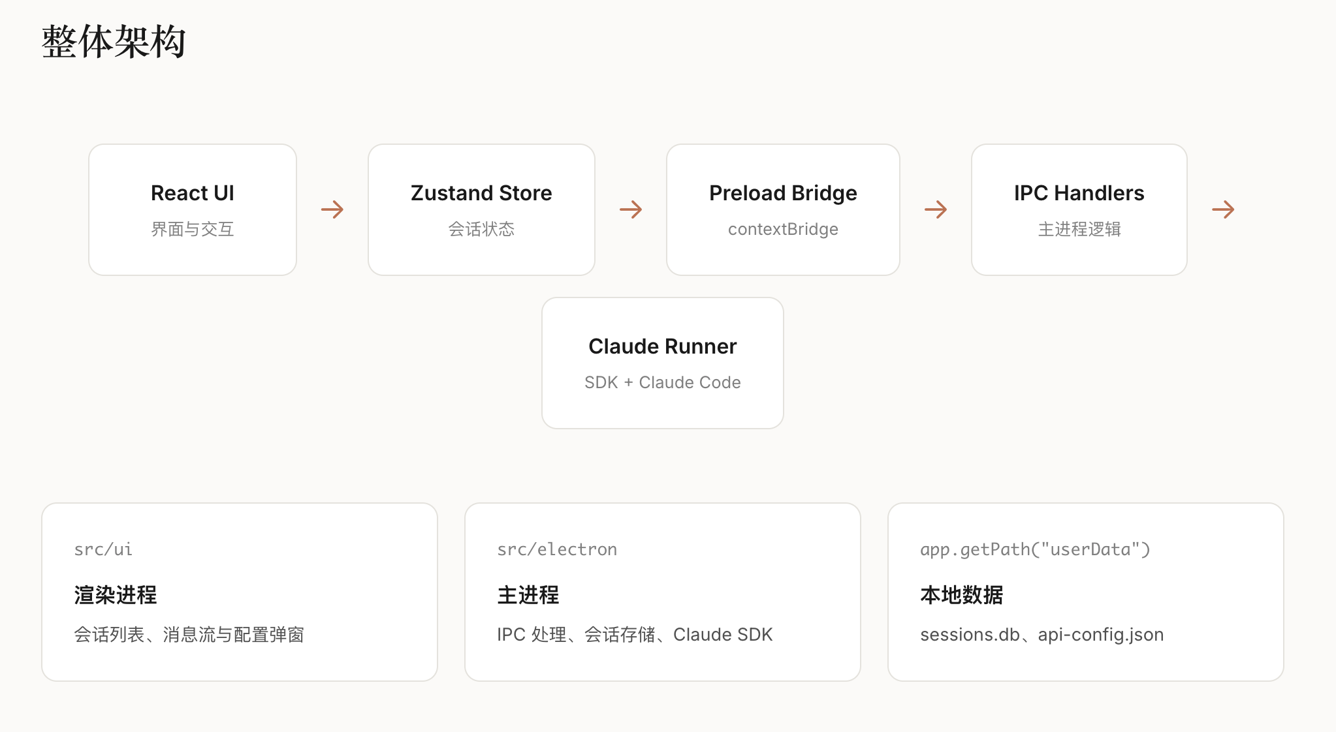This screenshot has height=732, width=1336.
Task: Click arrow between React UI and Zustand Store
Action: click(x=332, y=209)
